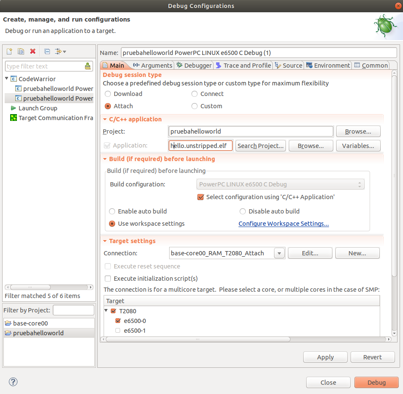Click the New launch configuration icon
This screenshot has height=394, width=403.
pyautogui.click(x=9, y=52)
